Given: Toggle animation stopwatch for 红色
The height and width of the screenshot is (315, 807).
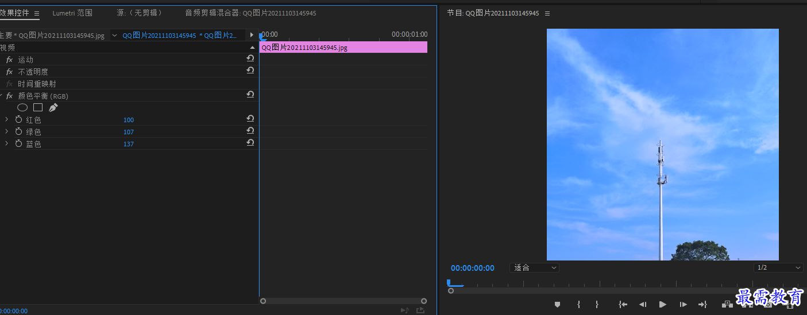Looking at the screenshot, I should [18, 119].
